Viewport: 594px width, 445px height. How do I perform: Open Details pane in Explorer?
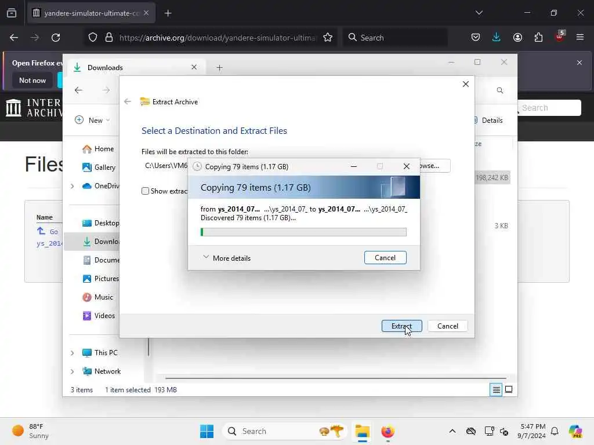pos(488,121)
